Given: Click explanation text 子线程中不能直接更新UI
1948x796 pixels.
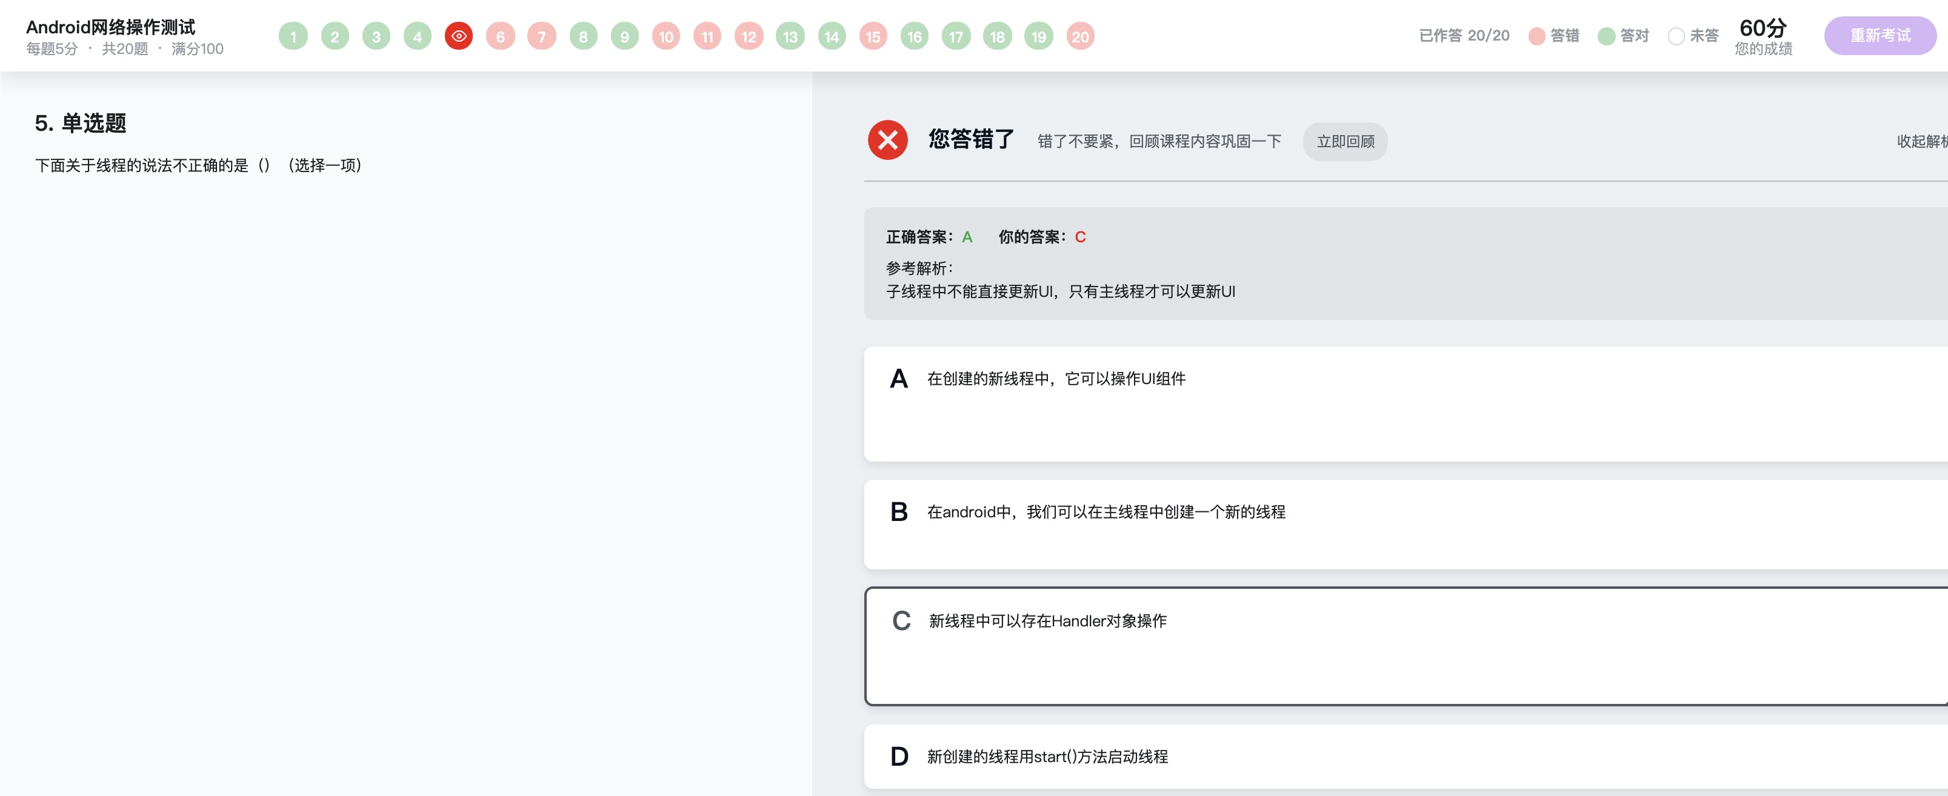Looking at the screenshot, I should click(x=1061, y=291).
